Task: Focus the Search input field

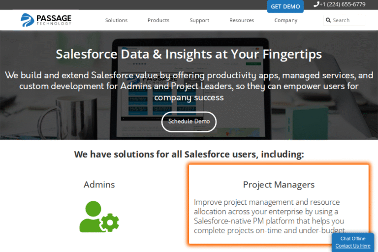Action: (344, 20)
